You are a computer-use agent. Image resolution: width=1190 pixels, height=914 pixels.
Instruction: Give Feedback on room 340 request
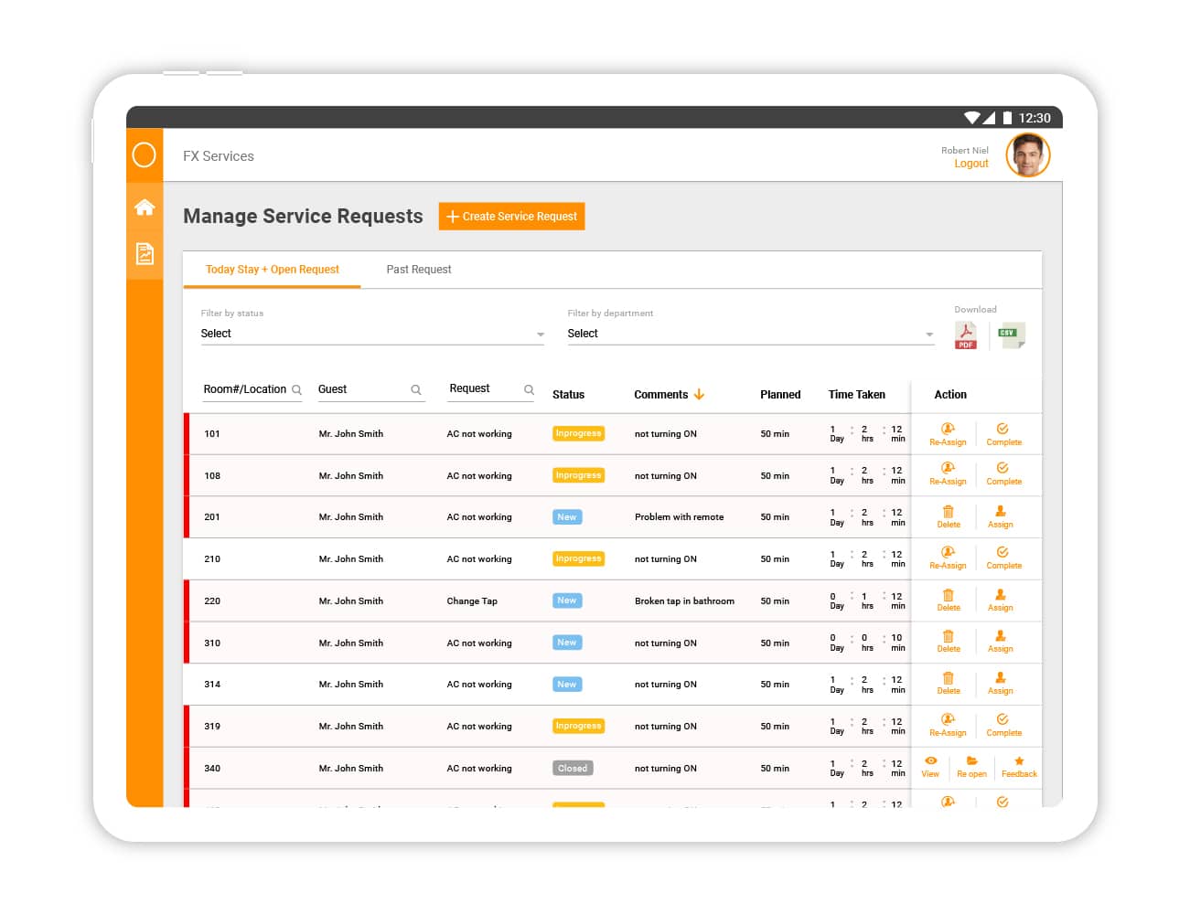(1019, 767)
